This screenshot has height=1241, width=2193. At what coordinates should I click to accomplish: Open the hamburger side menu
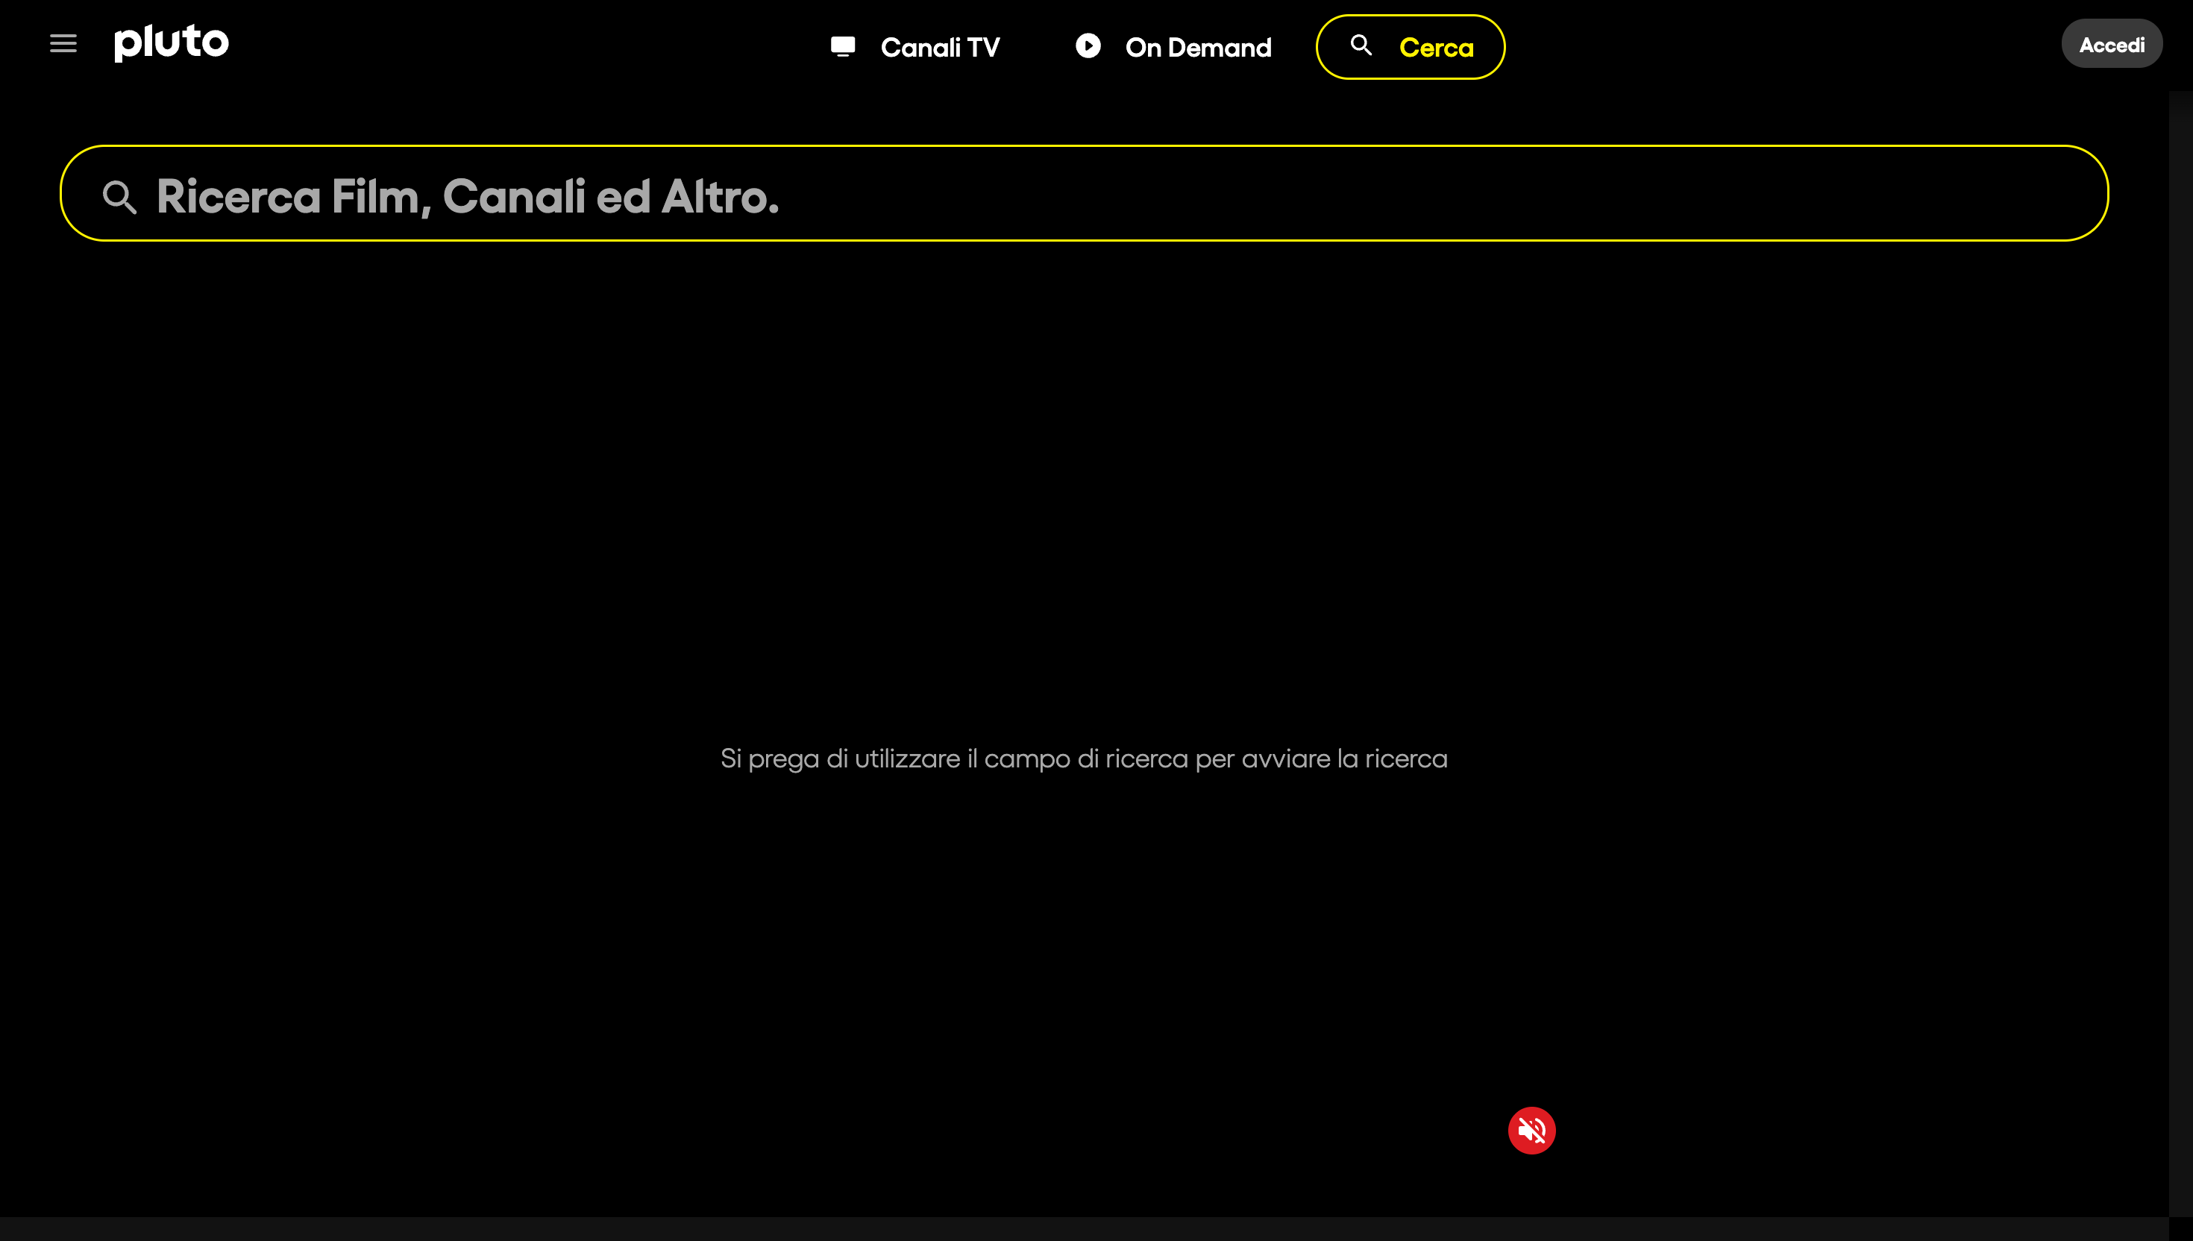coord(63,43)
